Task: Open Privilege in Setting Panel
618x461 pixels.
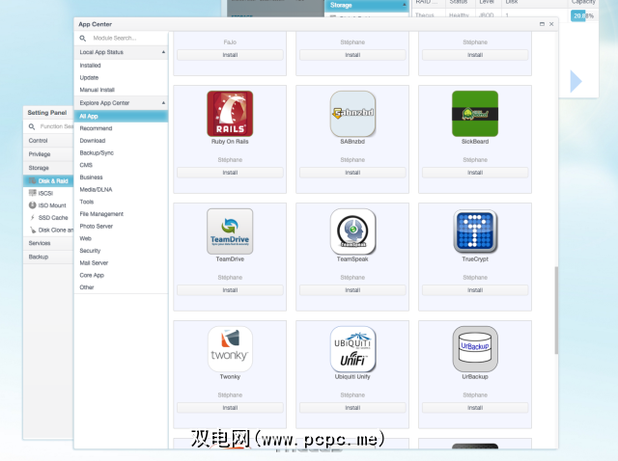Action: tap(48, 154)
